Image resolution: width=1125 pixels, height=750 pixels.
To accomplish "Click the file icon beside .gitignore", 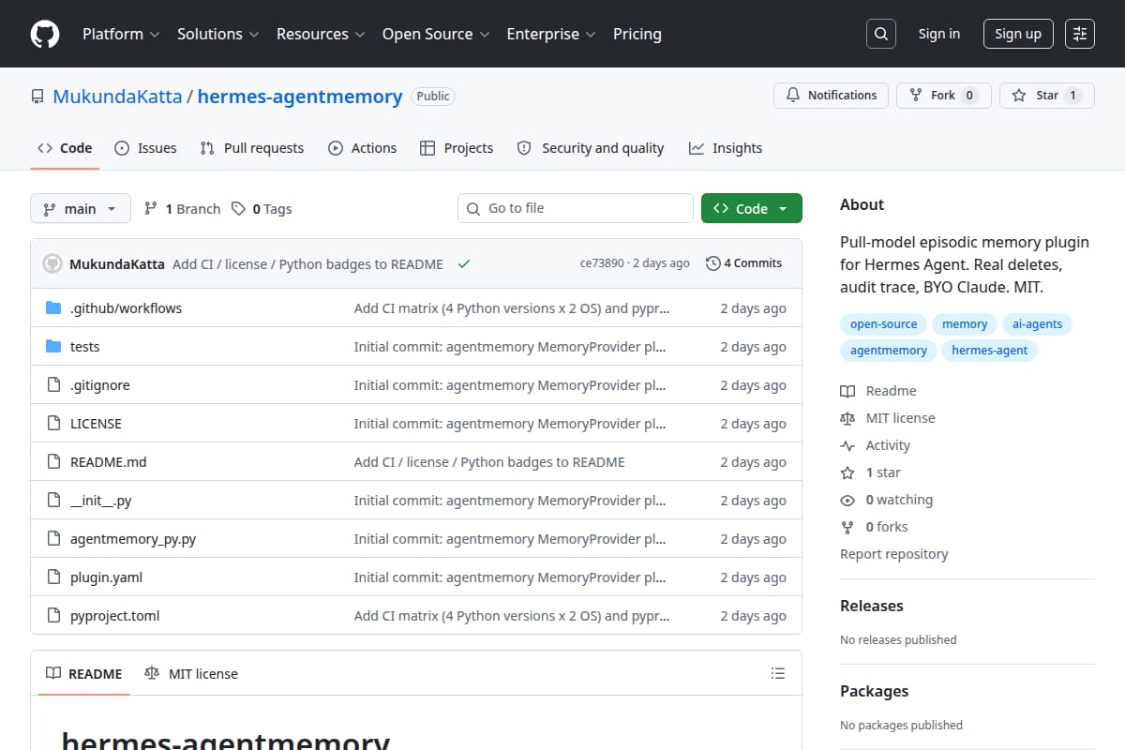I will point(53,385).
